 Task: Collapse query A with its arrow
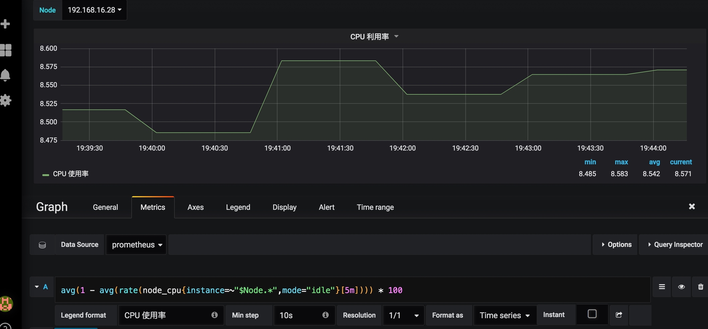point(37,287)
